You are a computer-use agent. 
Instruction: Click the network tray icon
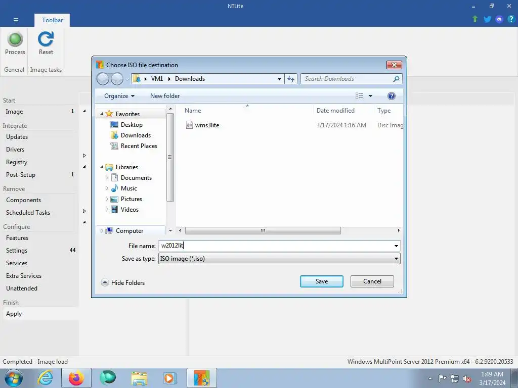(455, 378)
